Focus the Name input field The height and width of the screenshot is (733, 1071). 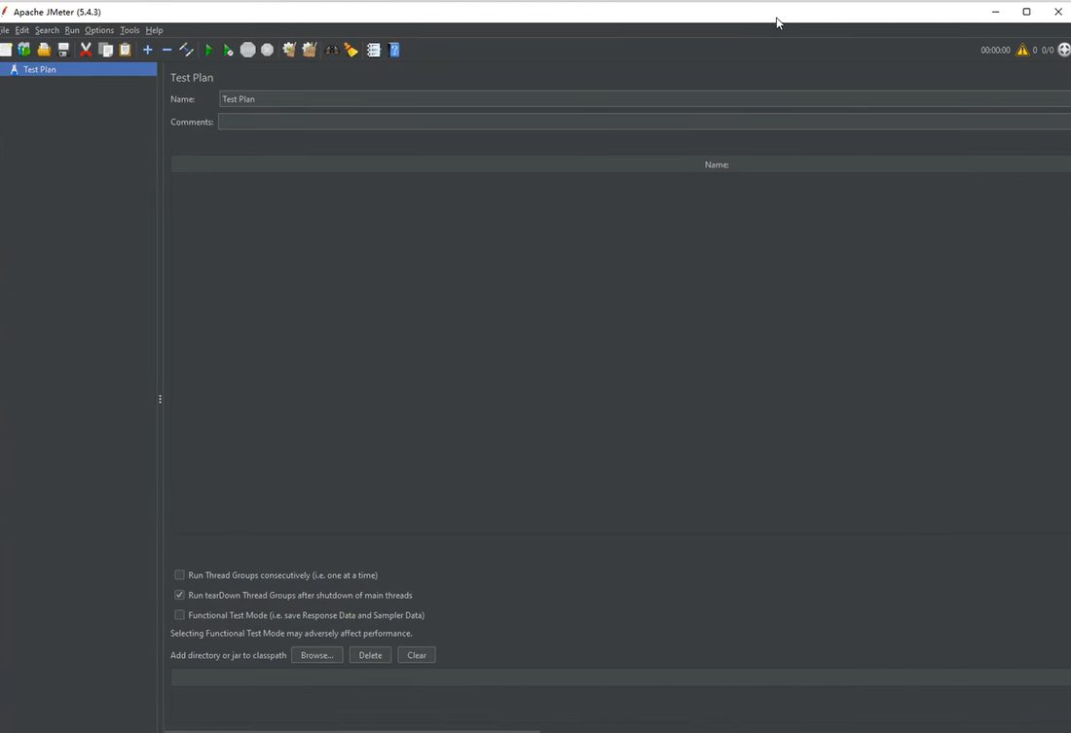click(x=645, y=99)
